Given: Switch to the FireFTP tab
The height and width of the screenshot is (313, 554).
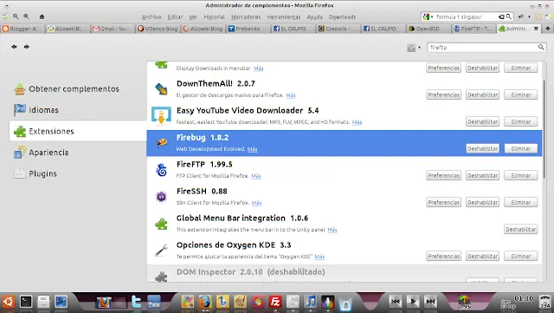Looking at the screenshot, I should pos(473,29).
